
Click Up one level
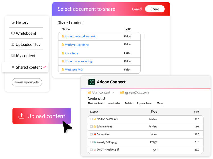tap(144, 103)
